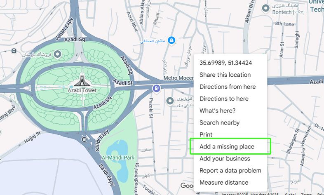Click the Metro Moeen station label
This screenshot has height=195, width=324.
tap(178, 78)
